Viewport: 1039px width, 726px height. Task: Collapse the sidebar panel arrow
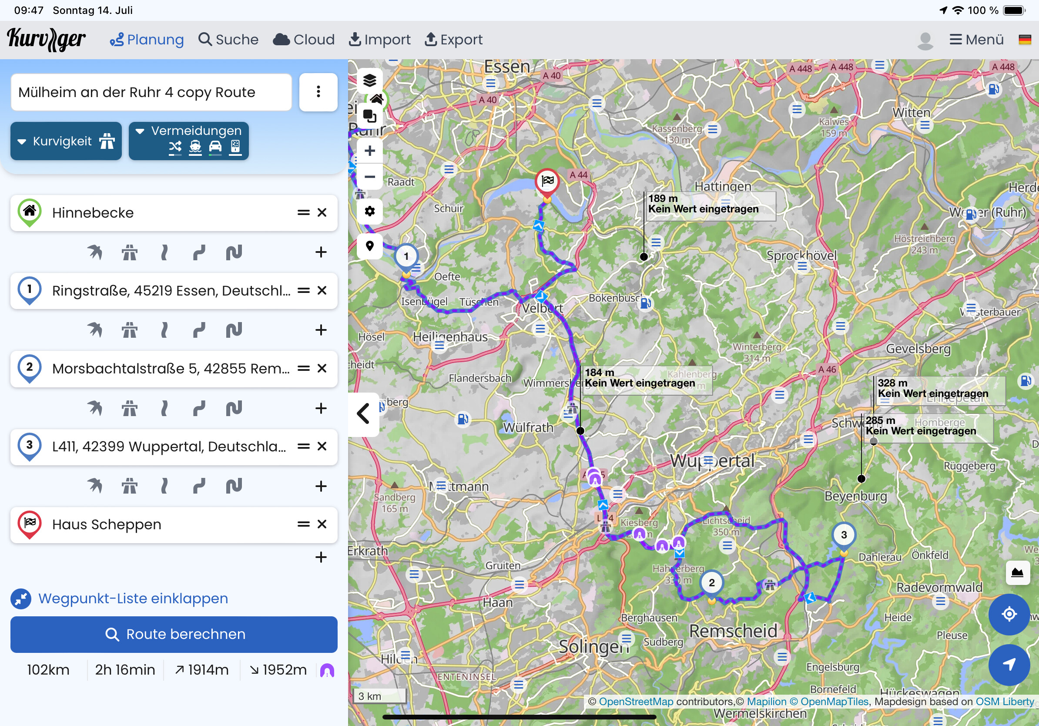click(363, 413)
